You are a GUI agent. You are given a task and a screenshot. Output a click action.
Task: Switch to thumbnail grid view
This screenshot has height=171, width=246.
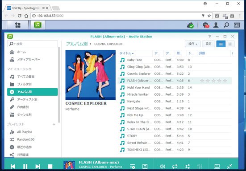pos(230,44)
